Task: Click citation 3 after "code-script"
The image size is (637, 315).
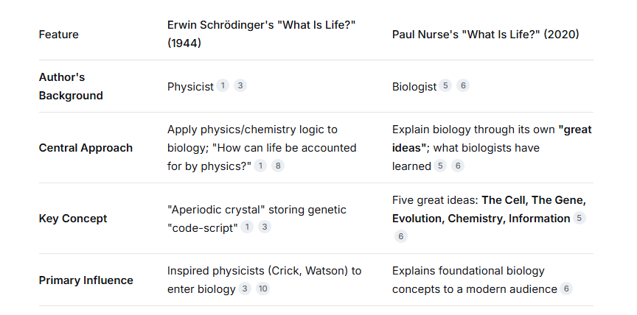Action: (265, 227)
